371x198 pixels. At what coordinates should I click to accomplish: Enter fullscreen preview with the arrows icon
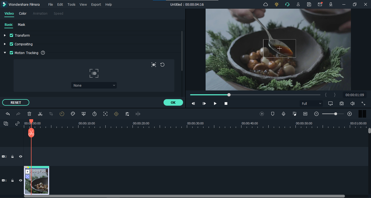pos(363,103)
